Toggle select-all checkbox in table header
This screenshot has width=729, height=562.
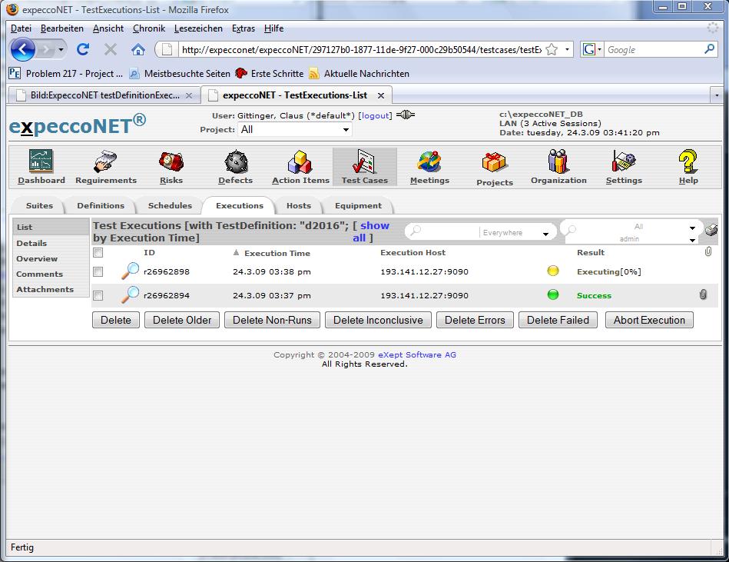pyautogui.click(x=98, y=253)
